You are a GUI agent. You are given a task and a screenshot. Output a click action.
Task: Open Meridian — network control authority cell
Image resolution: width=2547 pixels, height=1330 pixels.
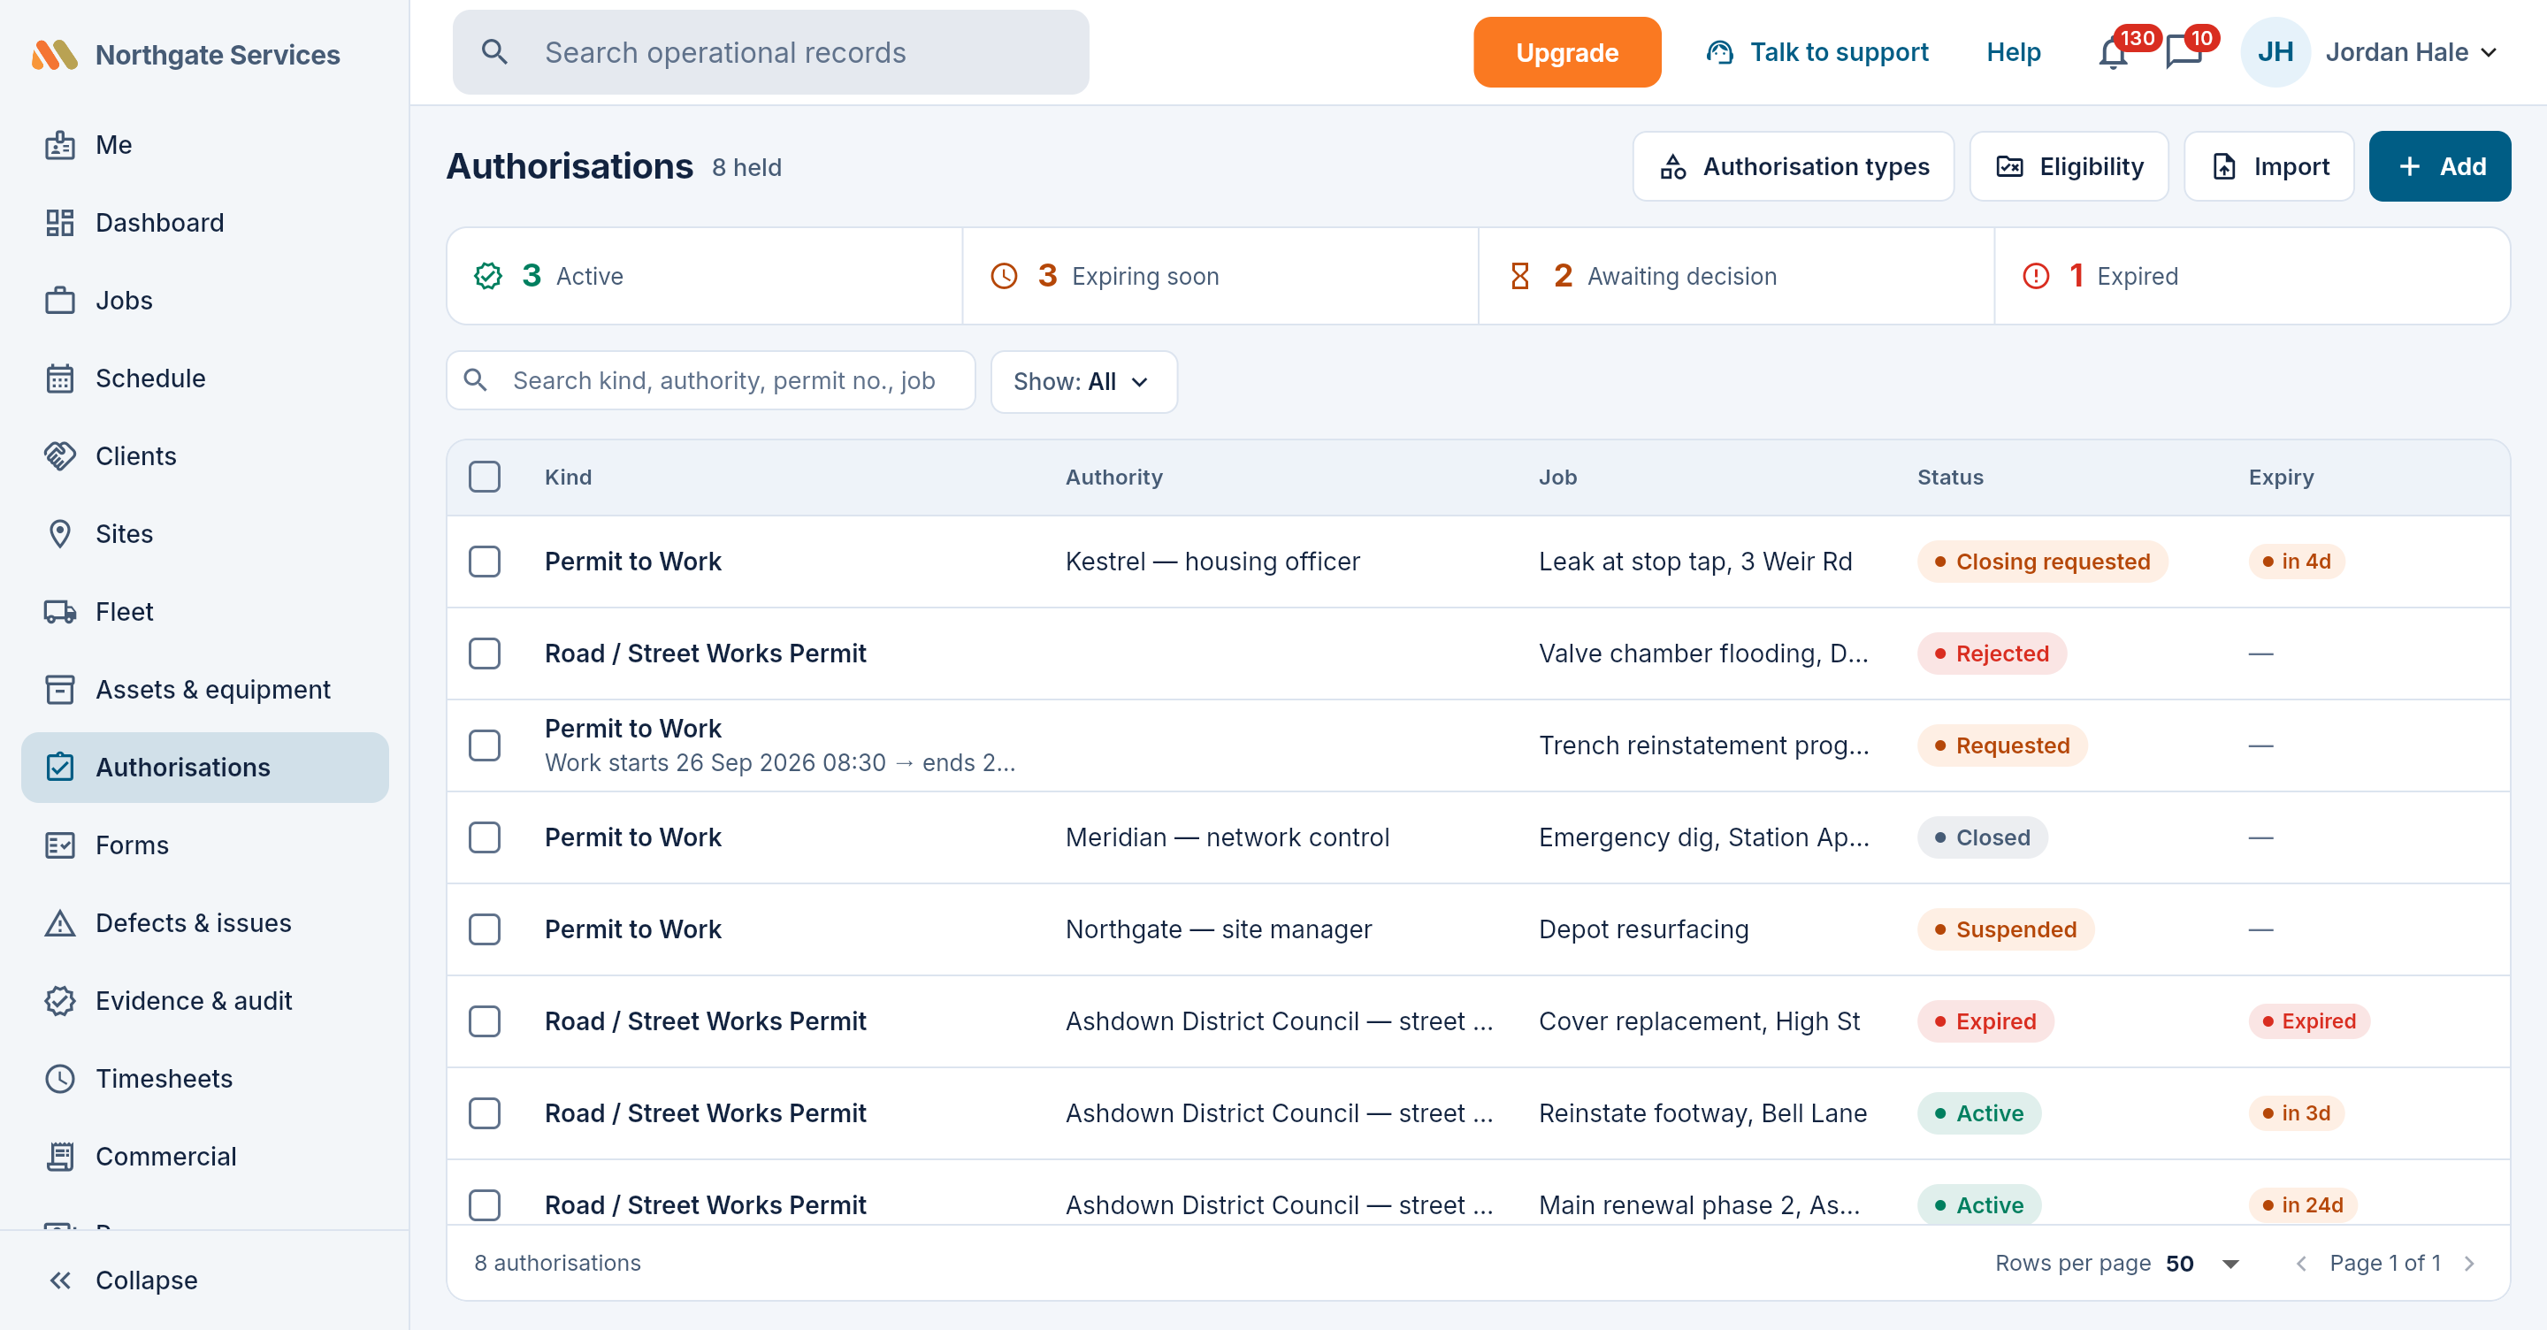1227,837
